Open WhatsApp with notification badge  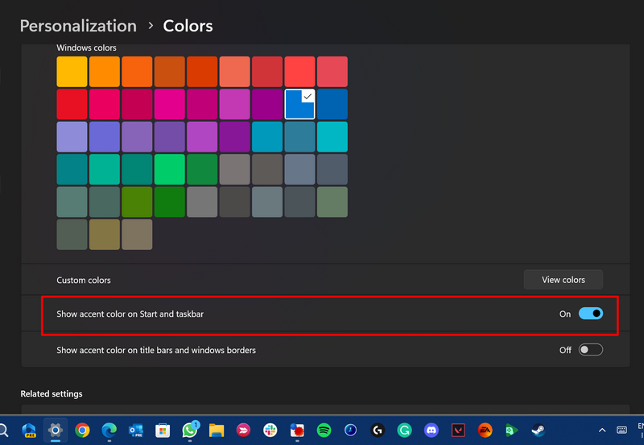coord(190,430)
